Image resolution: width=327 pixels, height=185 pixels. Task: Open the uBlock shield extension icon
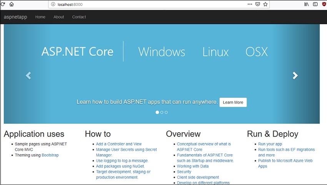pos(324,4)
